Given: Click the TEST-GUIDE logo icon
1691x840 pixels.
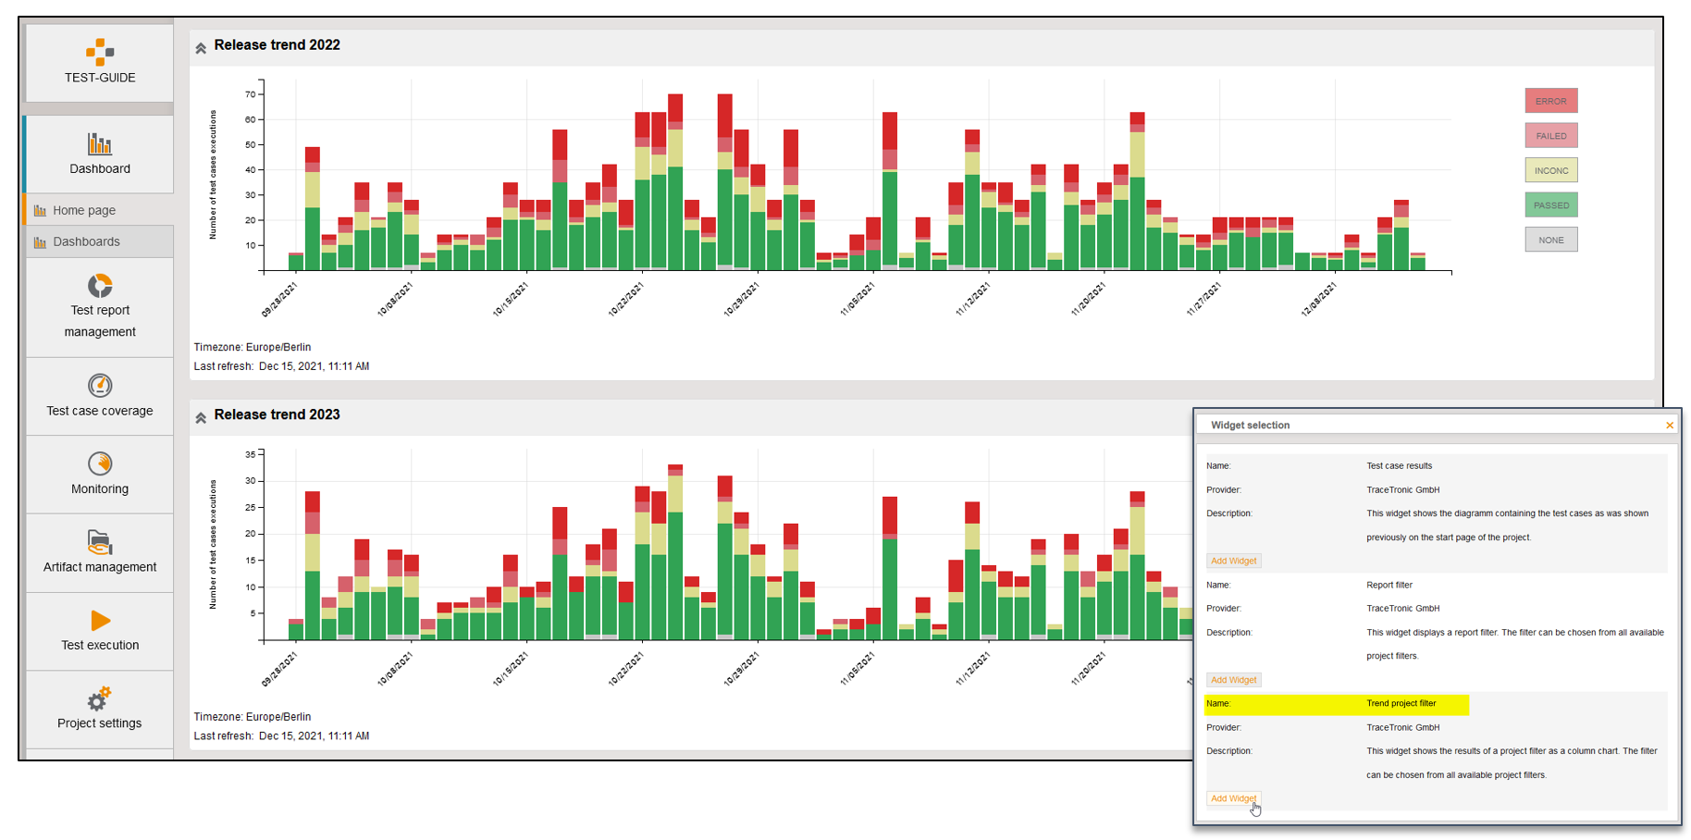Looking at the screenshot, I should (x=100, y=52).
